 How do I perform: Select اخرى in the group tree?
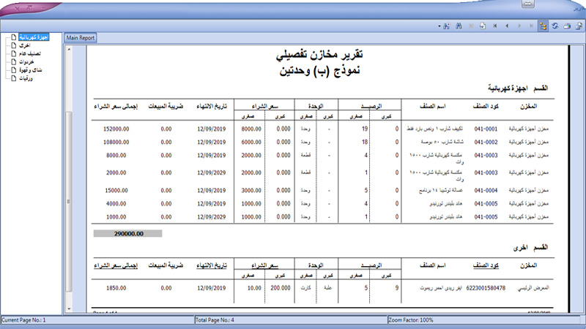click(25, 45)
